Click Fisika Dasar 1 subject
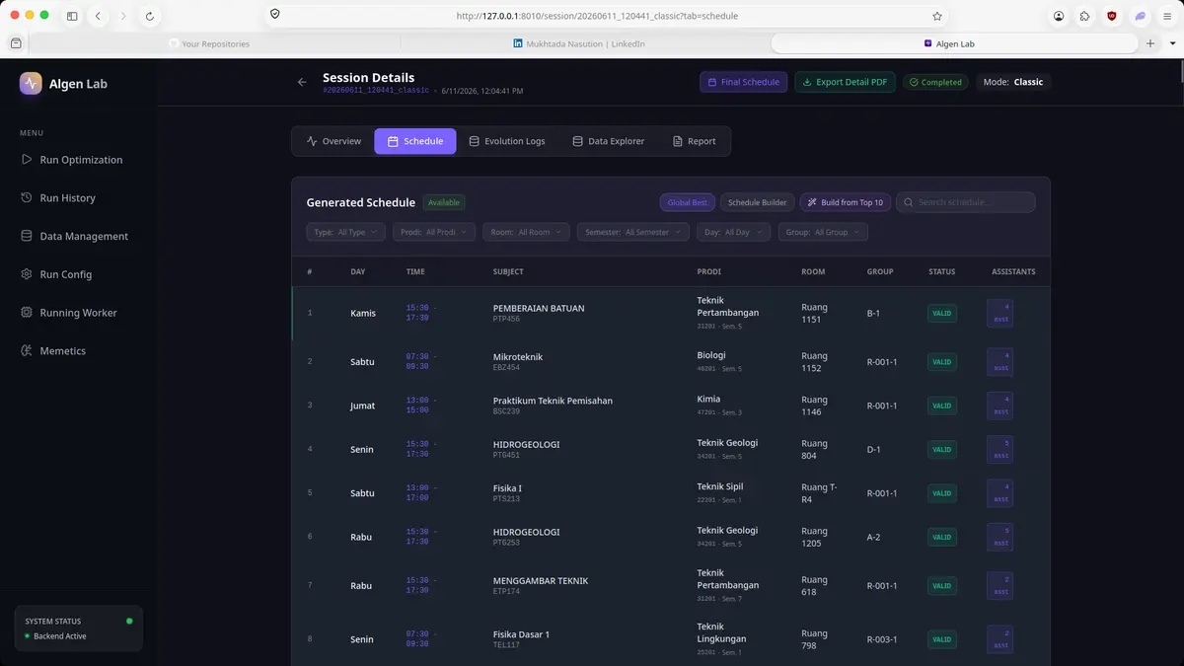Screen dimensions: 1184x666 521,638
